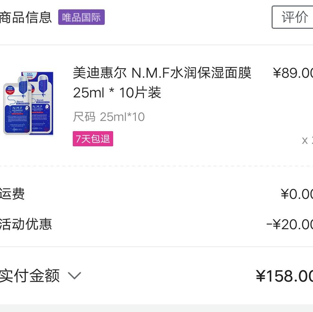
Task: Tap the 25ml * 10片装 title line
Action: [117, 93]
